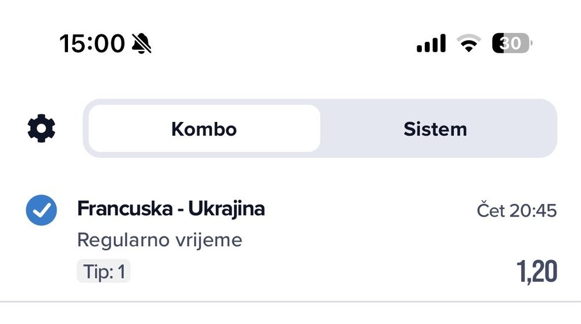Tap the digit 1 in Tip badge
This screenshot has width=581, height=324.
[x=121, y=272]
